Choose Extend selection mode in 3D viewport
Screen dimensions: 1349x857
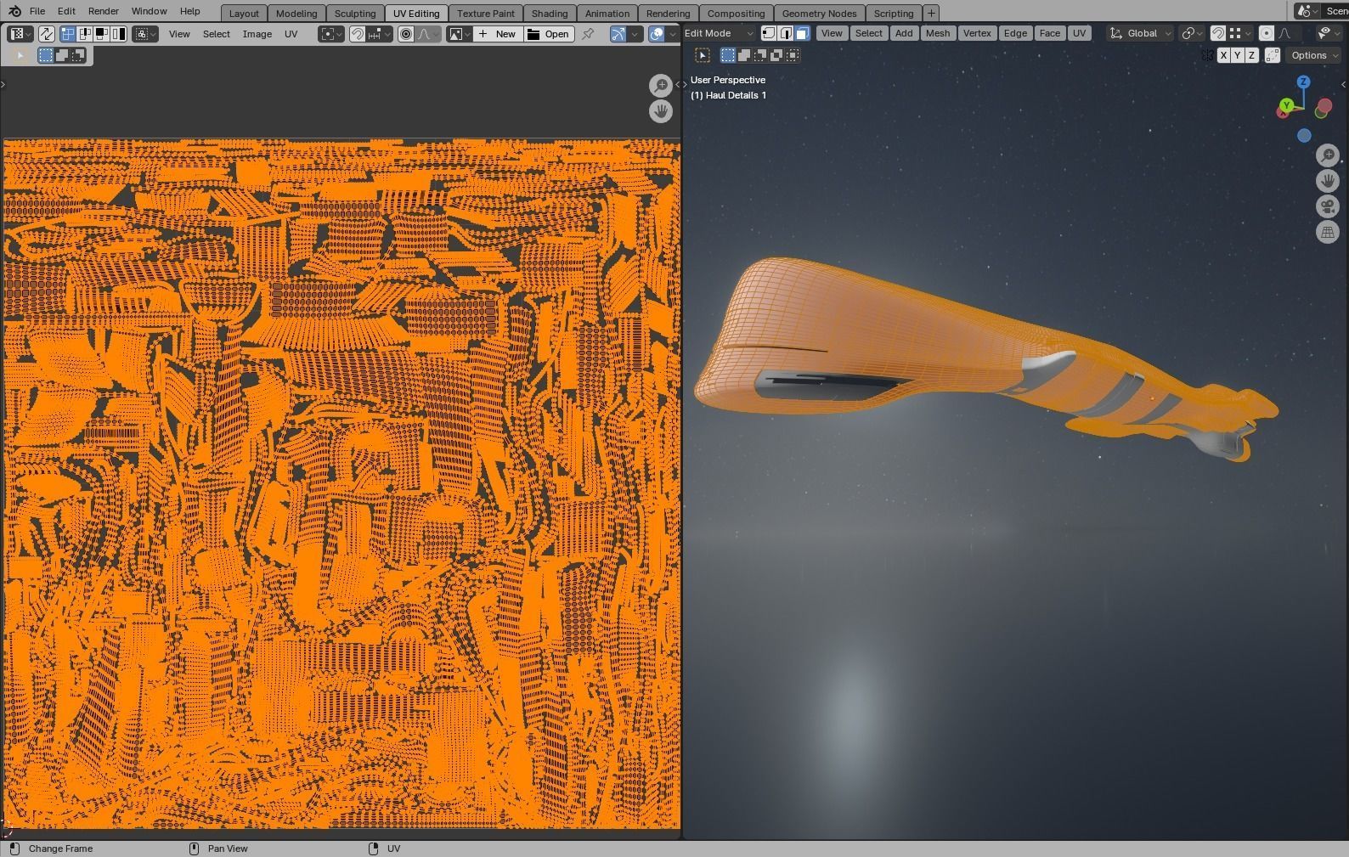click(744, 55)
